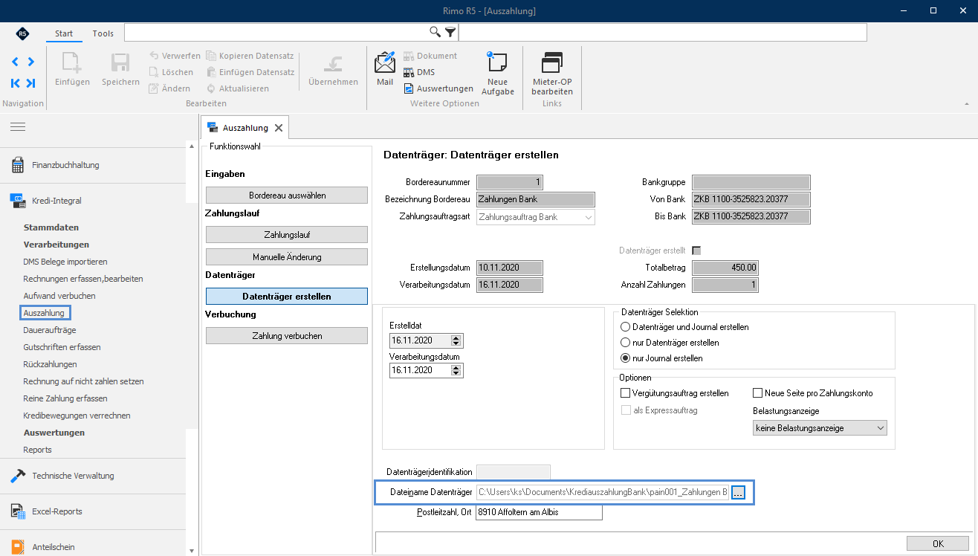Open Dauer­aufträge sidebar entry
The image size is (978, 556).
tap(50, 330)
